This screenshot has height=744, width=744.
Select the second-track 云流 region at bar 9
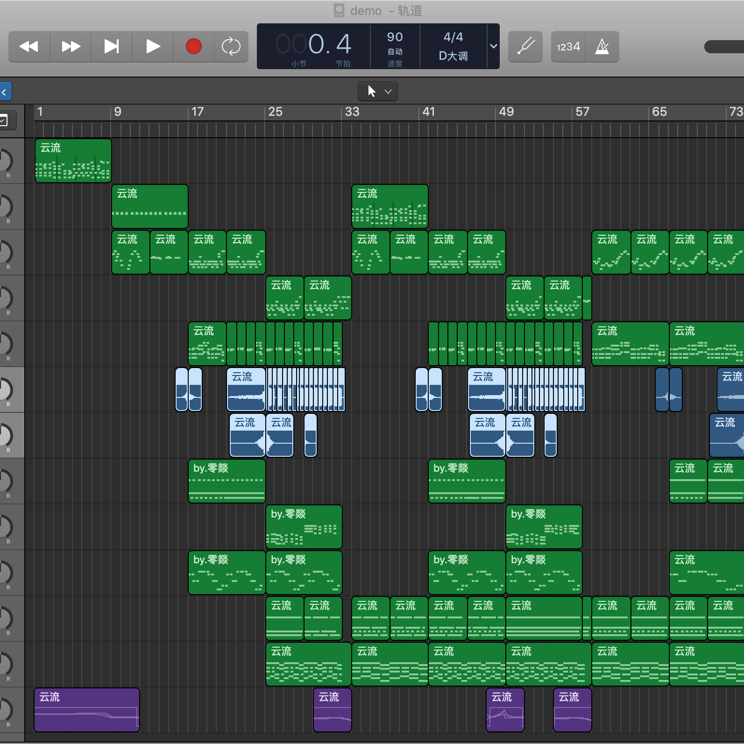point(150,206)
